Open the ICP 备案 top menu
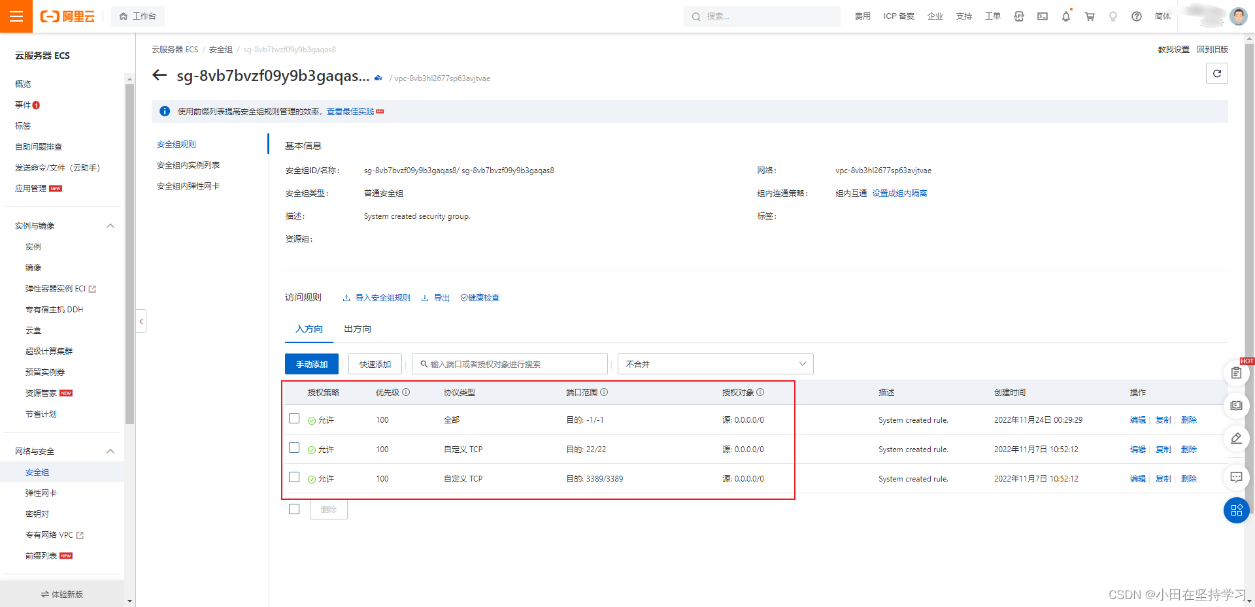 click(899, 16)
